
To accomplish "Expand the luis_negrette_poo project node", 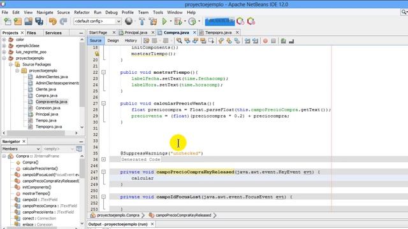I will click(x=4, y=52).
